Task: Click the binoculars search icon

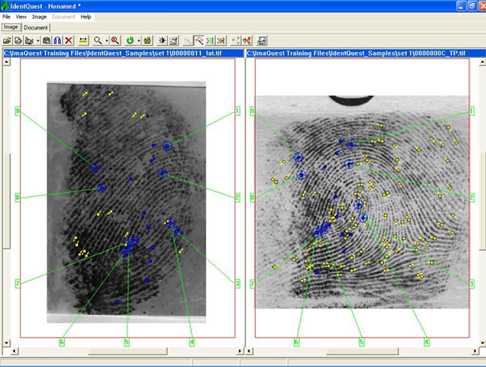Action: point(57,40)
